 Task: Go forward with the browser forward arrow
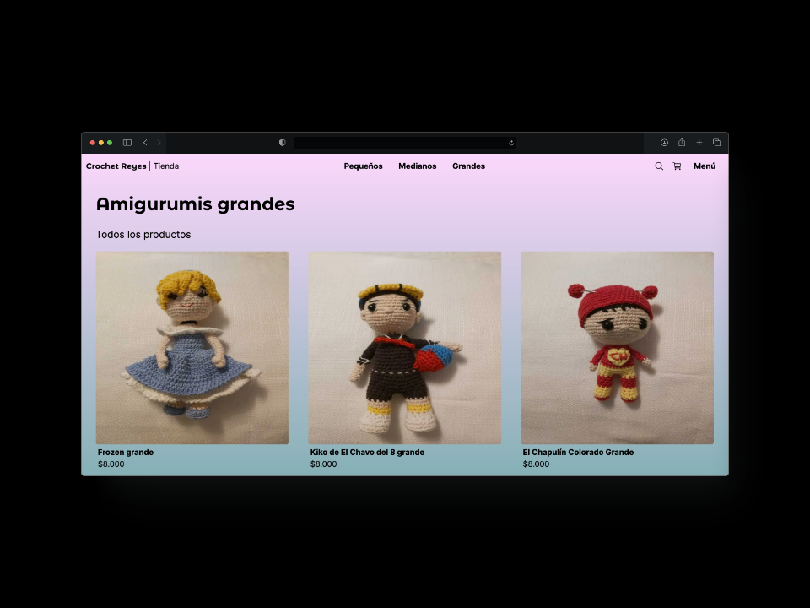pos(159,143)
